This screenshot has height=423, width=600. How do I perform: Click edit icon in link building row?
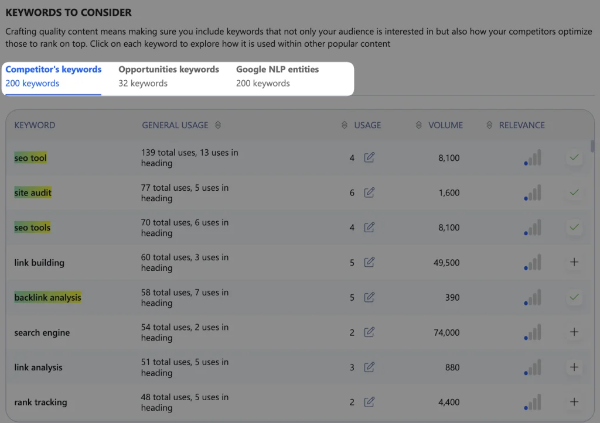coord(369,262)
